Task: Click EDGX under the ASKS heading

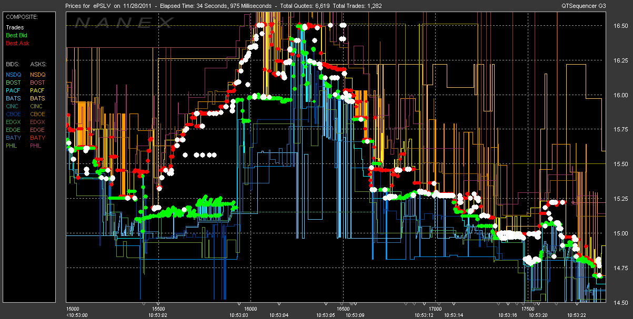Action: [x=38, y=122]
